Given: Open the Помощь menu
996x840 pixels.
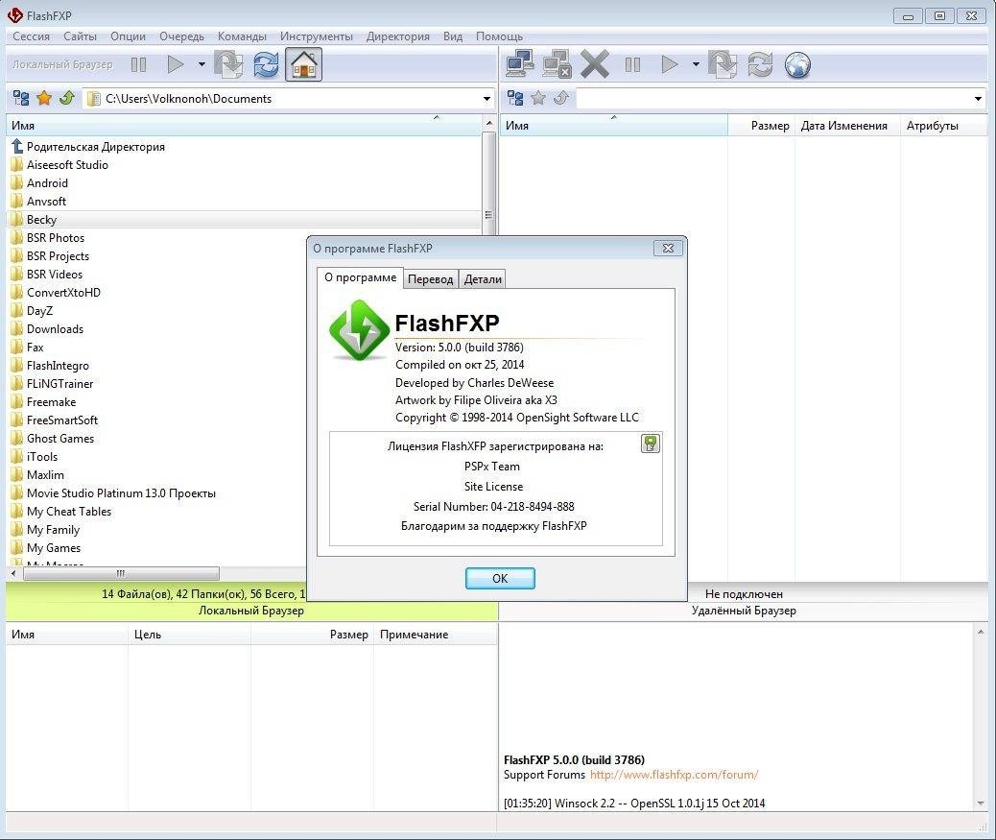Looking at the screenshot, I should (x=499, y=36).
